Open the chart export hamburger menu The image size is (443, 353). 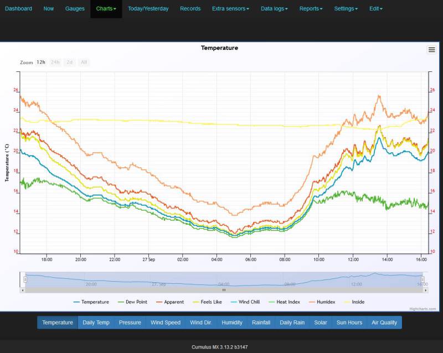click(x=431, y=49)
